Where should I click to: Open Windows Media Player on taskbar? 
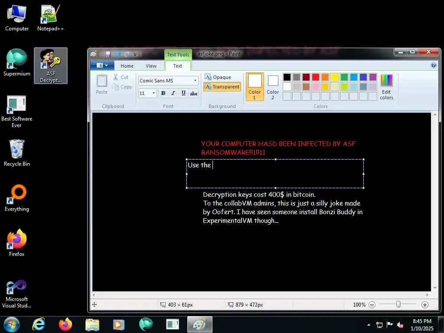(x=119, y=324)
